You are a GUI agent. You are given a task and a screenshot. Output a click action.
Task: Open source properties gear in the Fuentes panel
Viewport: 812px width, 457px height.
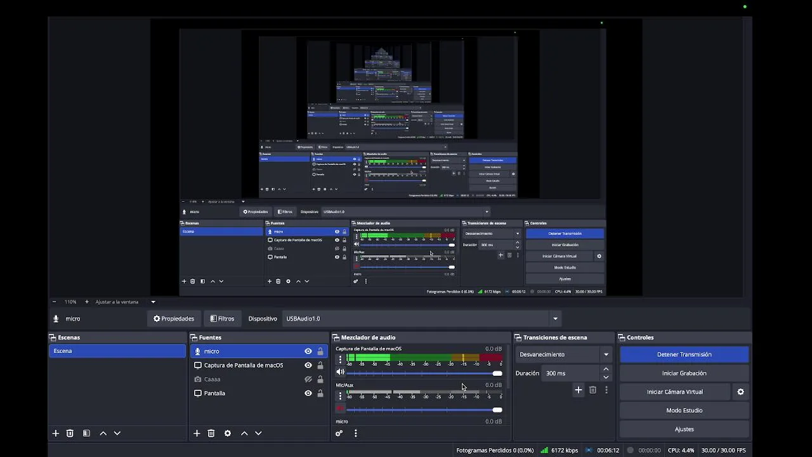pyautogui.click(x=228, y=434)
